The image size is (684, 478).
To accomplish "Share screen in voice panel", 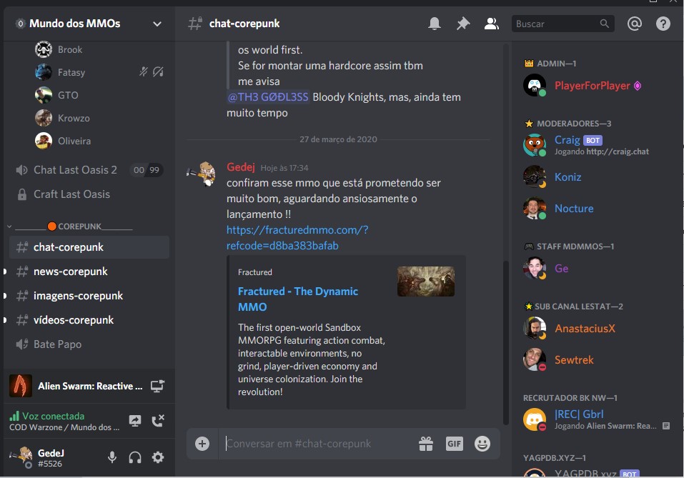I will [x=135, y=421].
